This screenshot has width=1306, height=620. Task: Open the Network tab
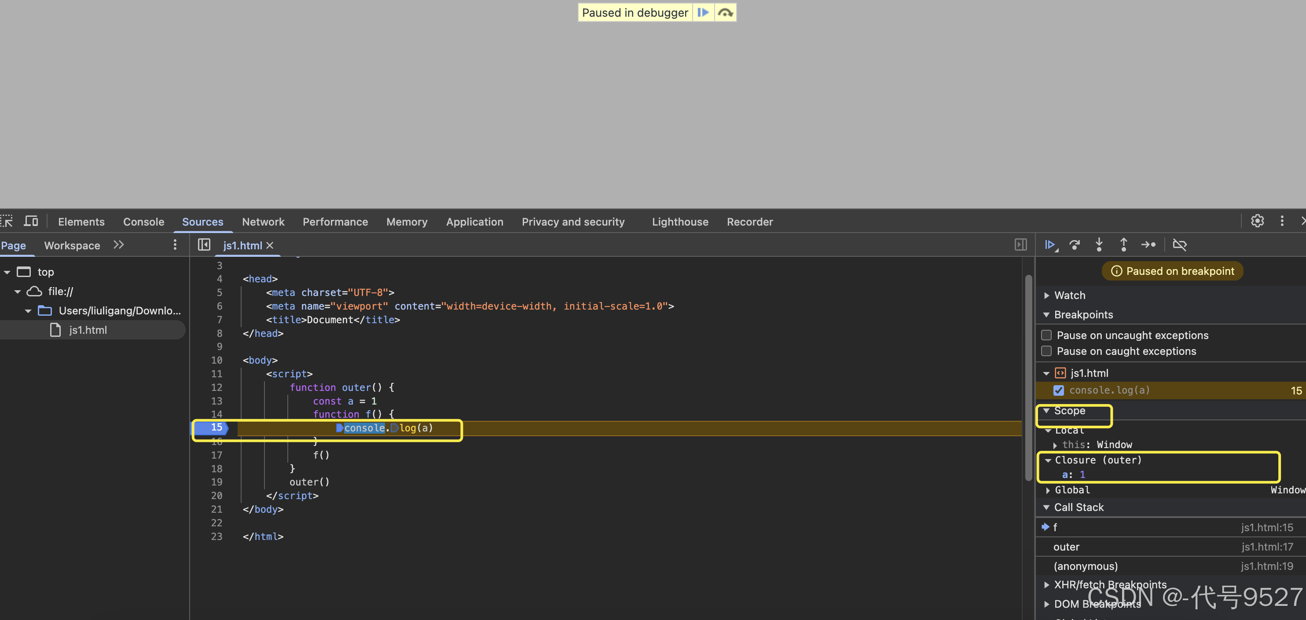[263, 222]
